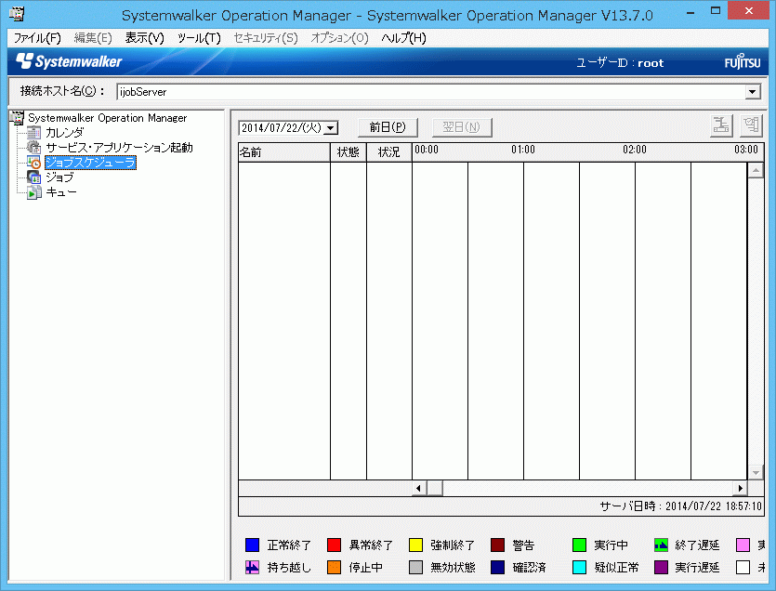Click the 00:00 timeline marker
Viewport: 776px width, 591px height.
pyautogui.click(x=427, y=150)
